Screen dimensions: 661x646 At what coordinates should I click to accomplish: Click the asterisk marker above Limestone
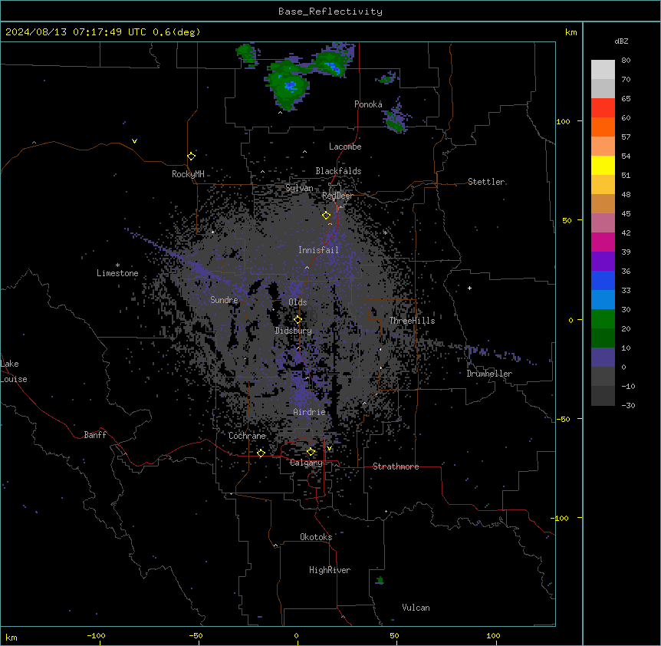pyautogui.click(x=117, y=265)
